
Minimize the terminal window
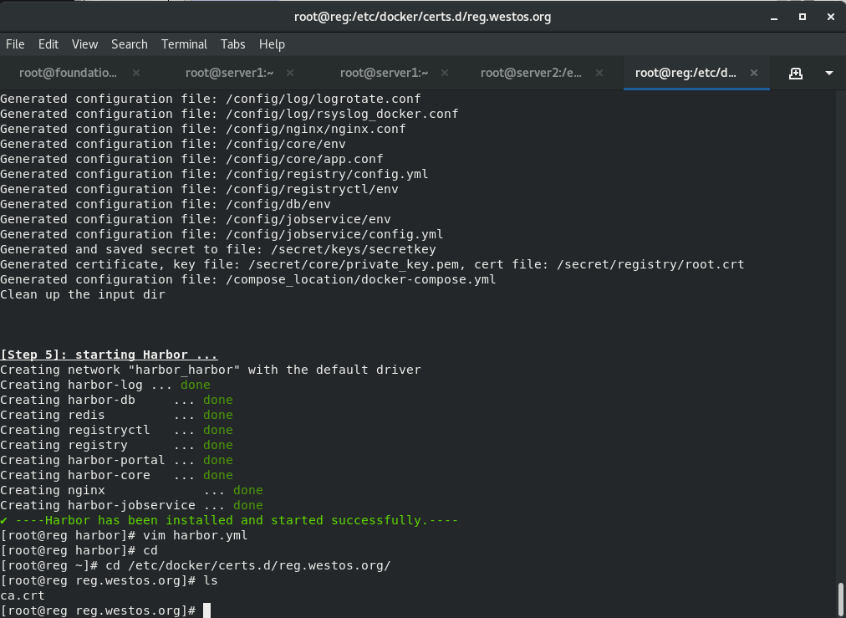pos(774,18)
